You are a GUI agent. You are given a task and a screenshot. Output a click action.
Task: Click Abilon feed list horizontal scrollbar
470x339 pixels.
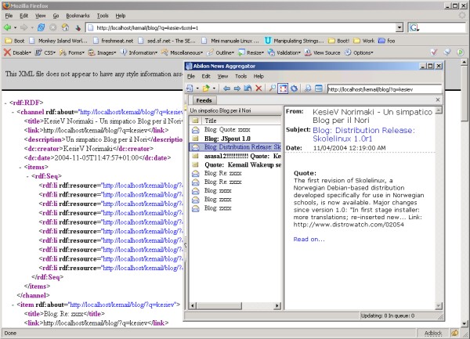(x=236, y=306)
